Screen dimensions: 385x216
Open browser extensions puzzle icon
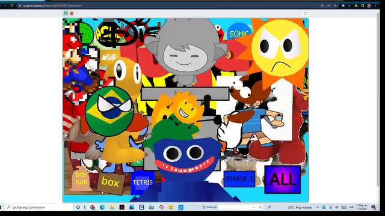356,5
